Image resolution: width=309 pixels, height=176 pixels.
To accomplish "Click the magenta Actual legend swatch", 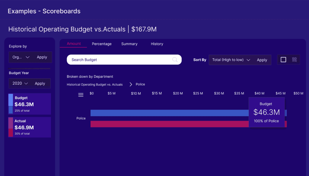I will click(11, 127).
